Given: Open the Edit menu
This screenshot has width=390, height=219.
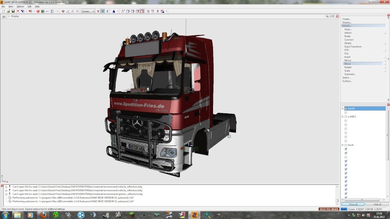Looking at the screenshot, I should (x=29, y=6).
